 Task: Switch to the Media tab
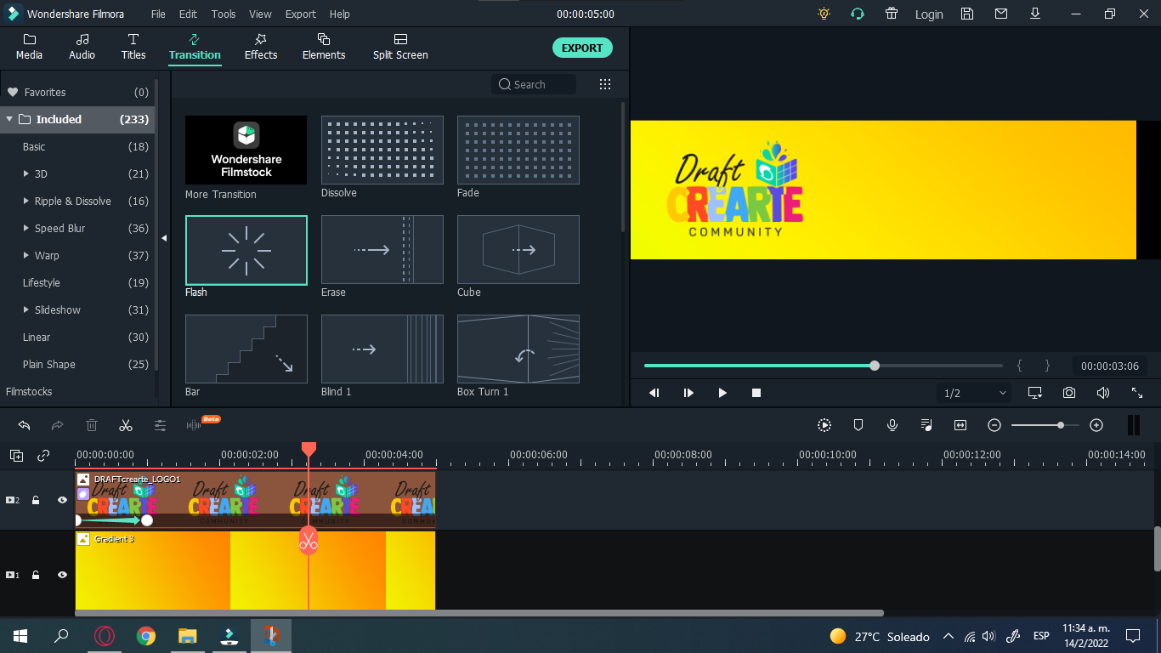29,48
